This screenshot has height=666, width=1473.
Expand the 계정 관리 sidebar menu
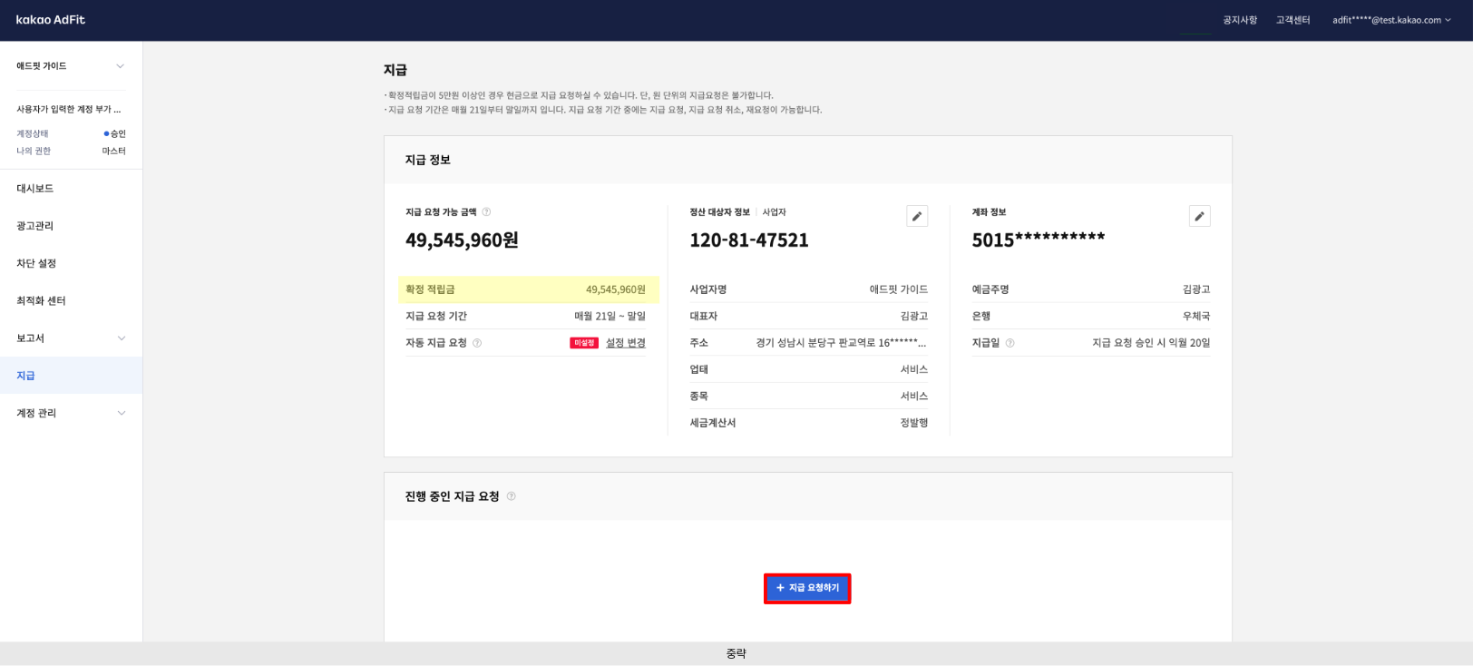(122, 413)
